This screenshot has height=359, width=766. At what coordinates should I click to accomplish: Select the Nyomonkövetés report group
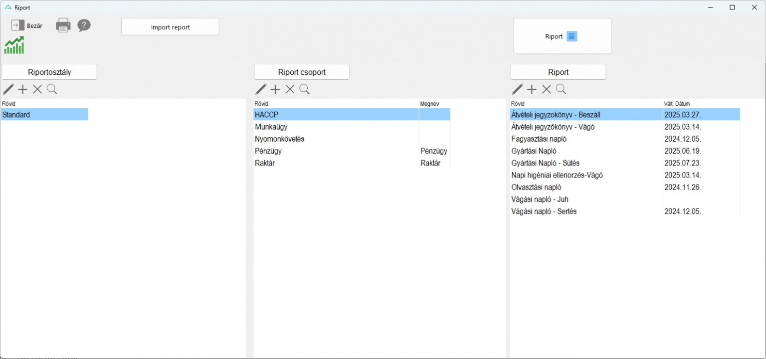(279, 139)
